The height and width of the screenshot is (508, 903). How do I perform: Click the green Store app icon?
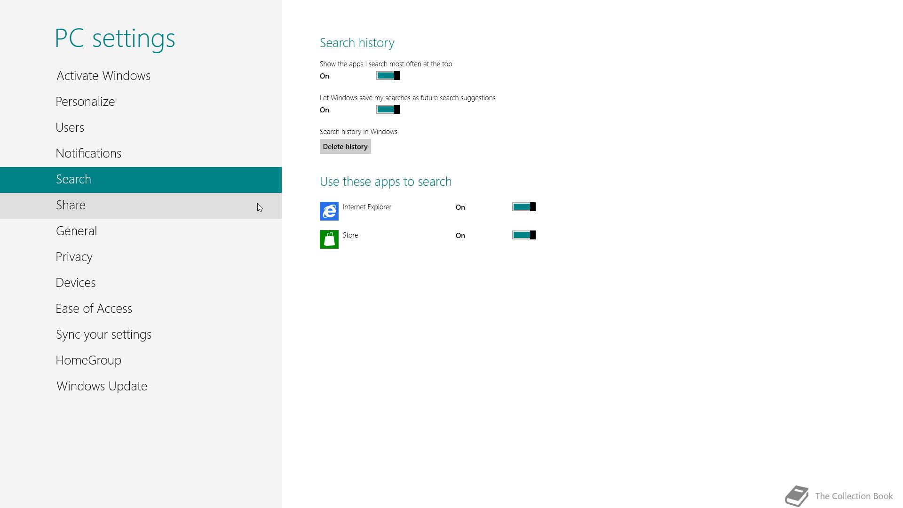tap(329, 239)
